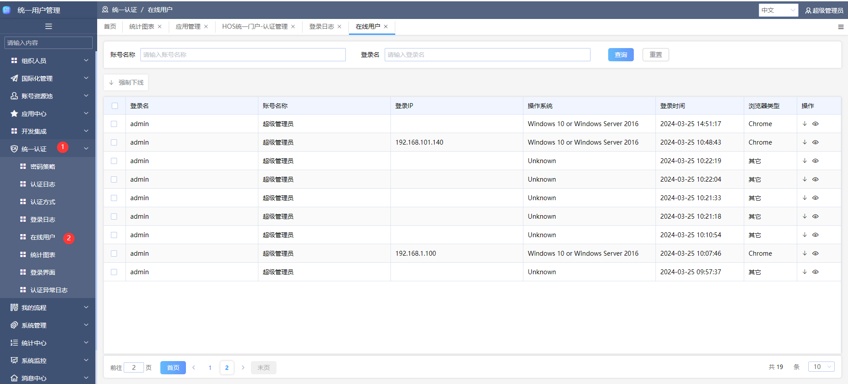Collapse sidebar with the hamburger icon

(x=49, y=26)
